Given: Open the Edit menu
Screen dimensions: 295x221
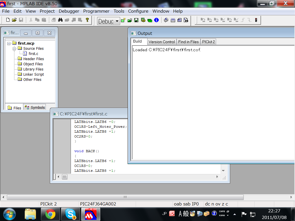Looking at the screenshot, I should 18,11.
